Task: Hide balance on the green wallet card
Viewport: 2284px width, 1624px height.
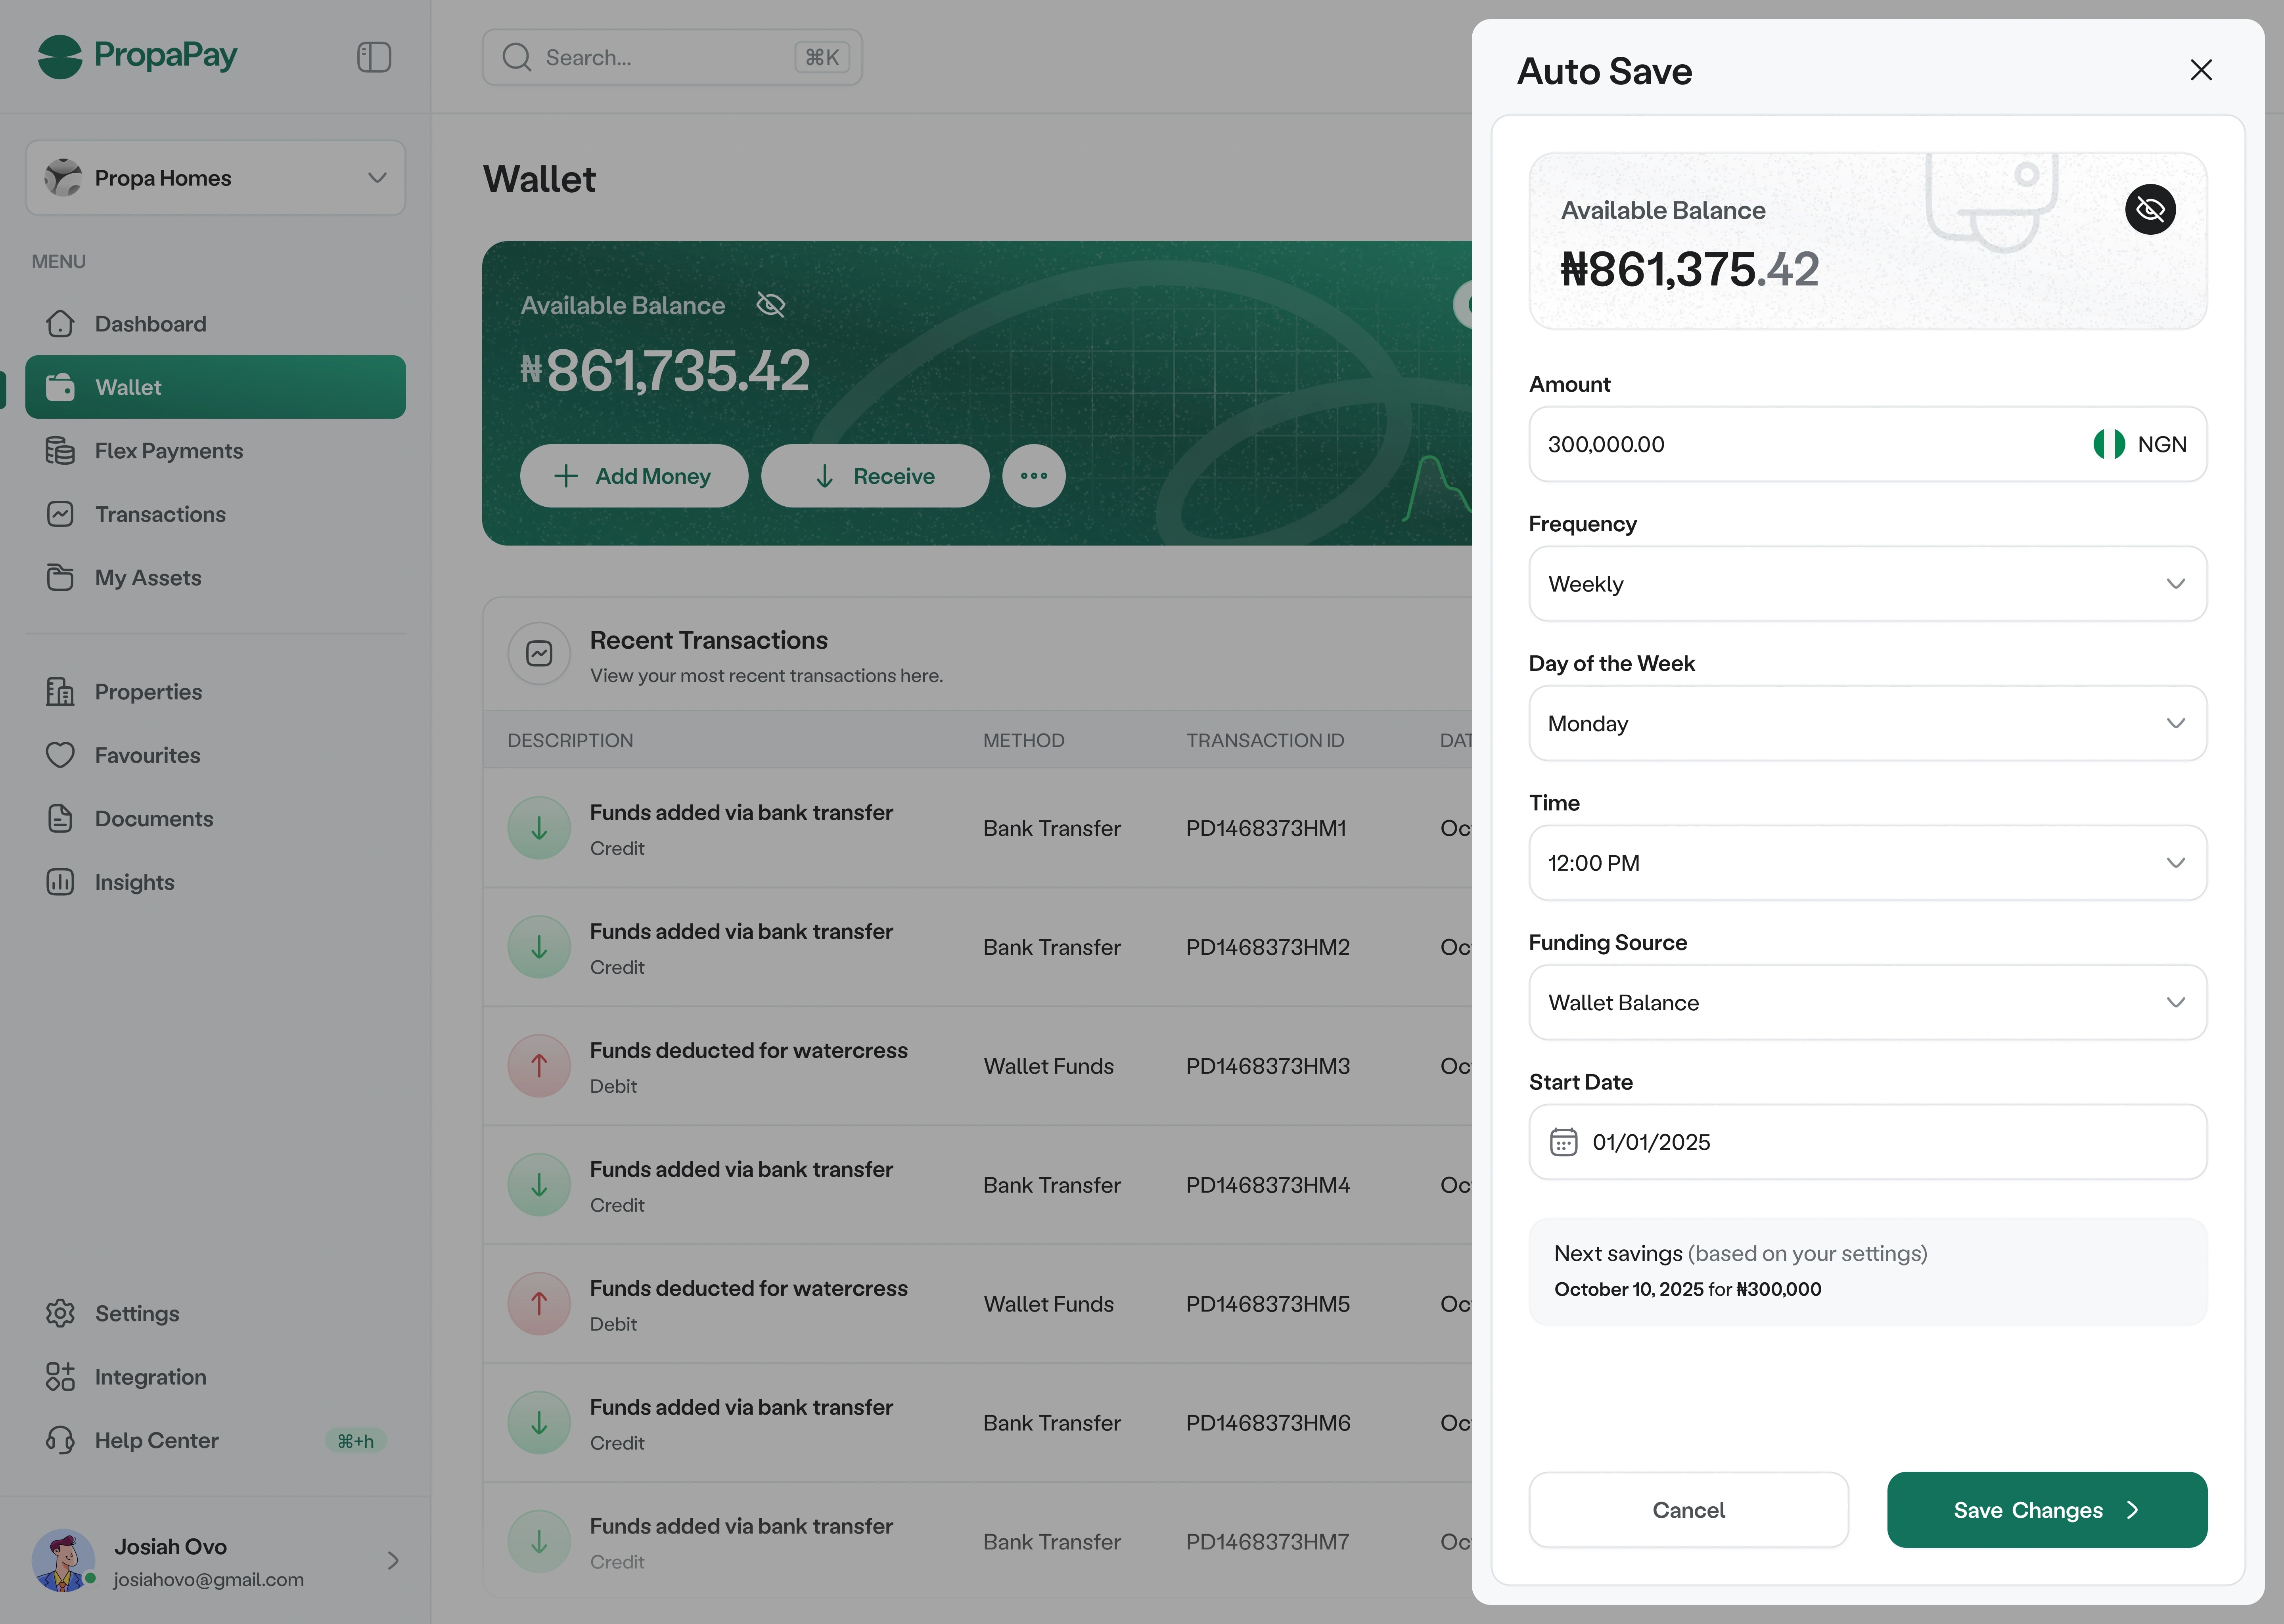Action: click(x=770, y=305)
